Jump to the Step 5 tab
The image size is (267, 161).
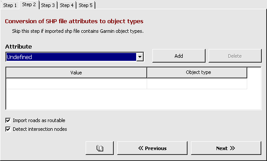tap(86, 5)
